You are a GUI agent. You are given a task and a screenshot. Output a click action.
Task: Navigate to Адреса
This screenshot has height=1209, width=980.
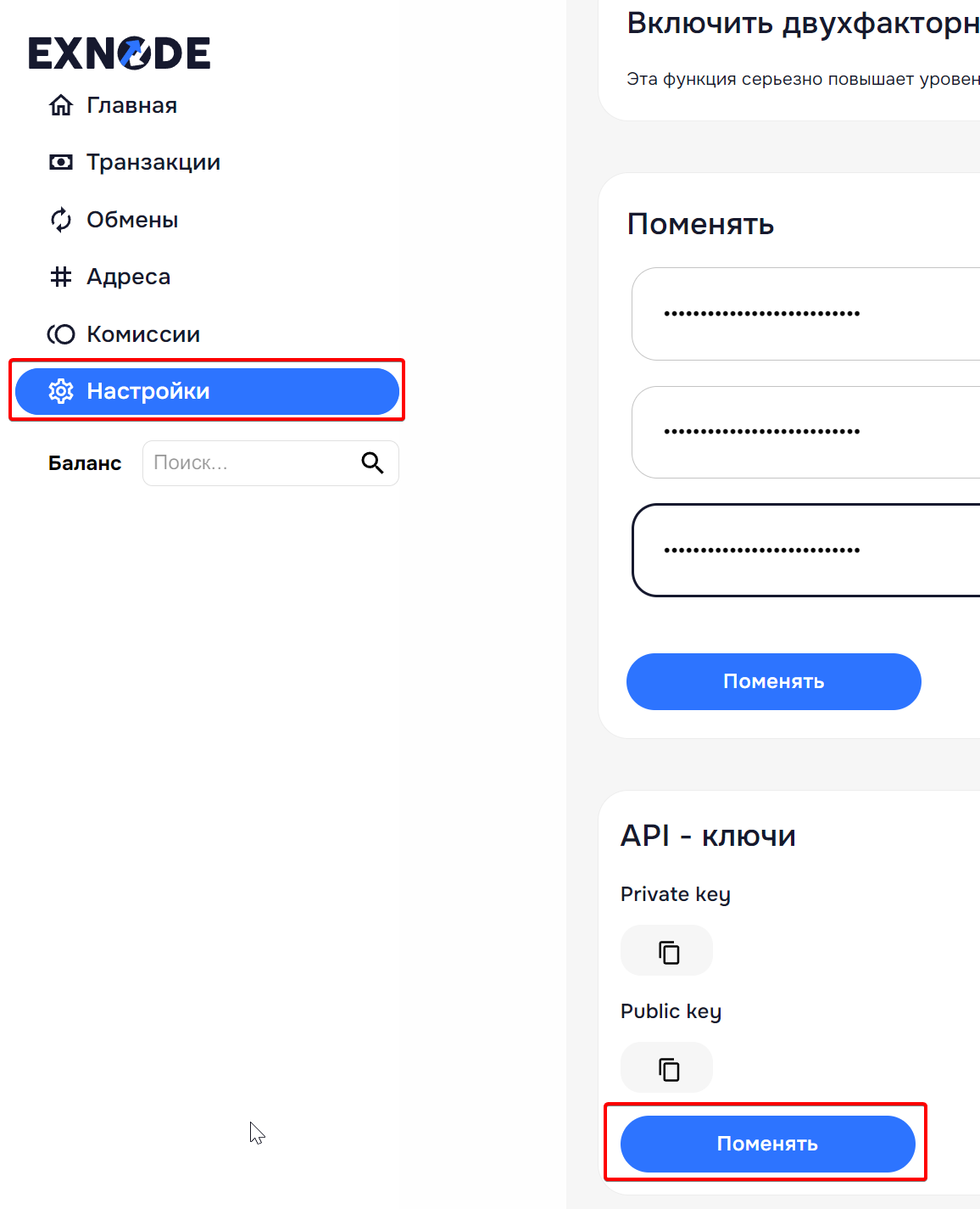(x=128, y=277)
